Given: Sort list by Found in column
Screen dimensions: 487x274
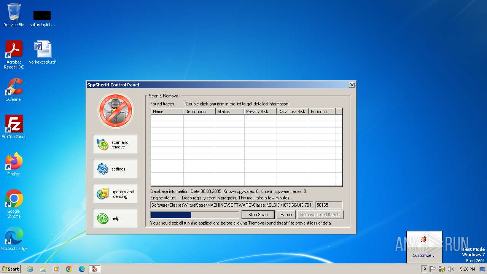Looking at the screenshot, I should pos(322,112).
